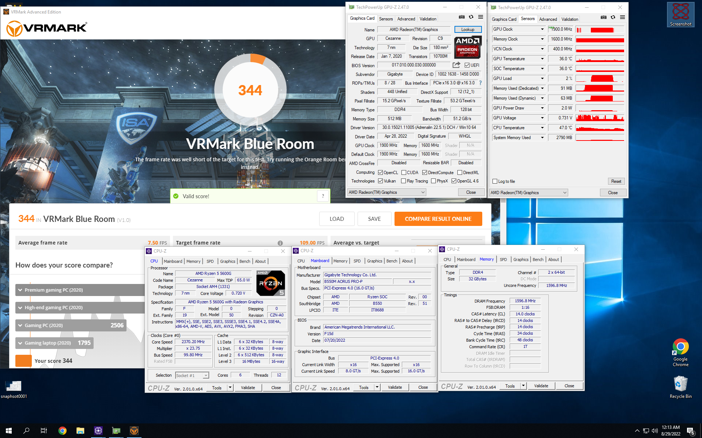The image size is (702, 438).
Task: Click camera icon in GPU-Z Sensors window
Action: tap(604, 18)
